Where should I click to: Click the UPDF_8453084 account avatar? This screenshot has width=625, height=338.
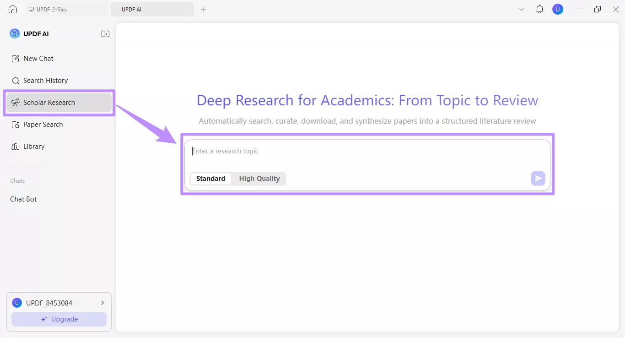pos(17,303)
